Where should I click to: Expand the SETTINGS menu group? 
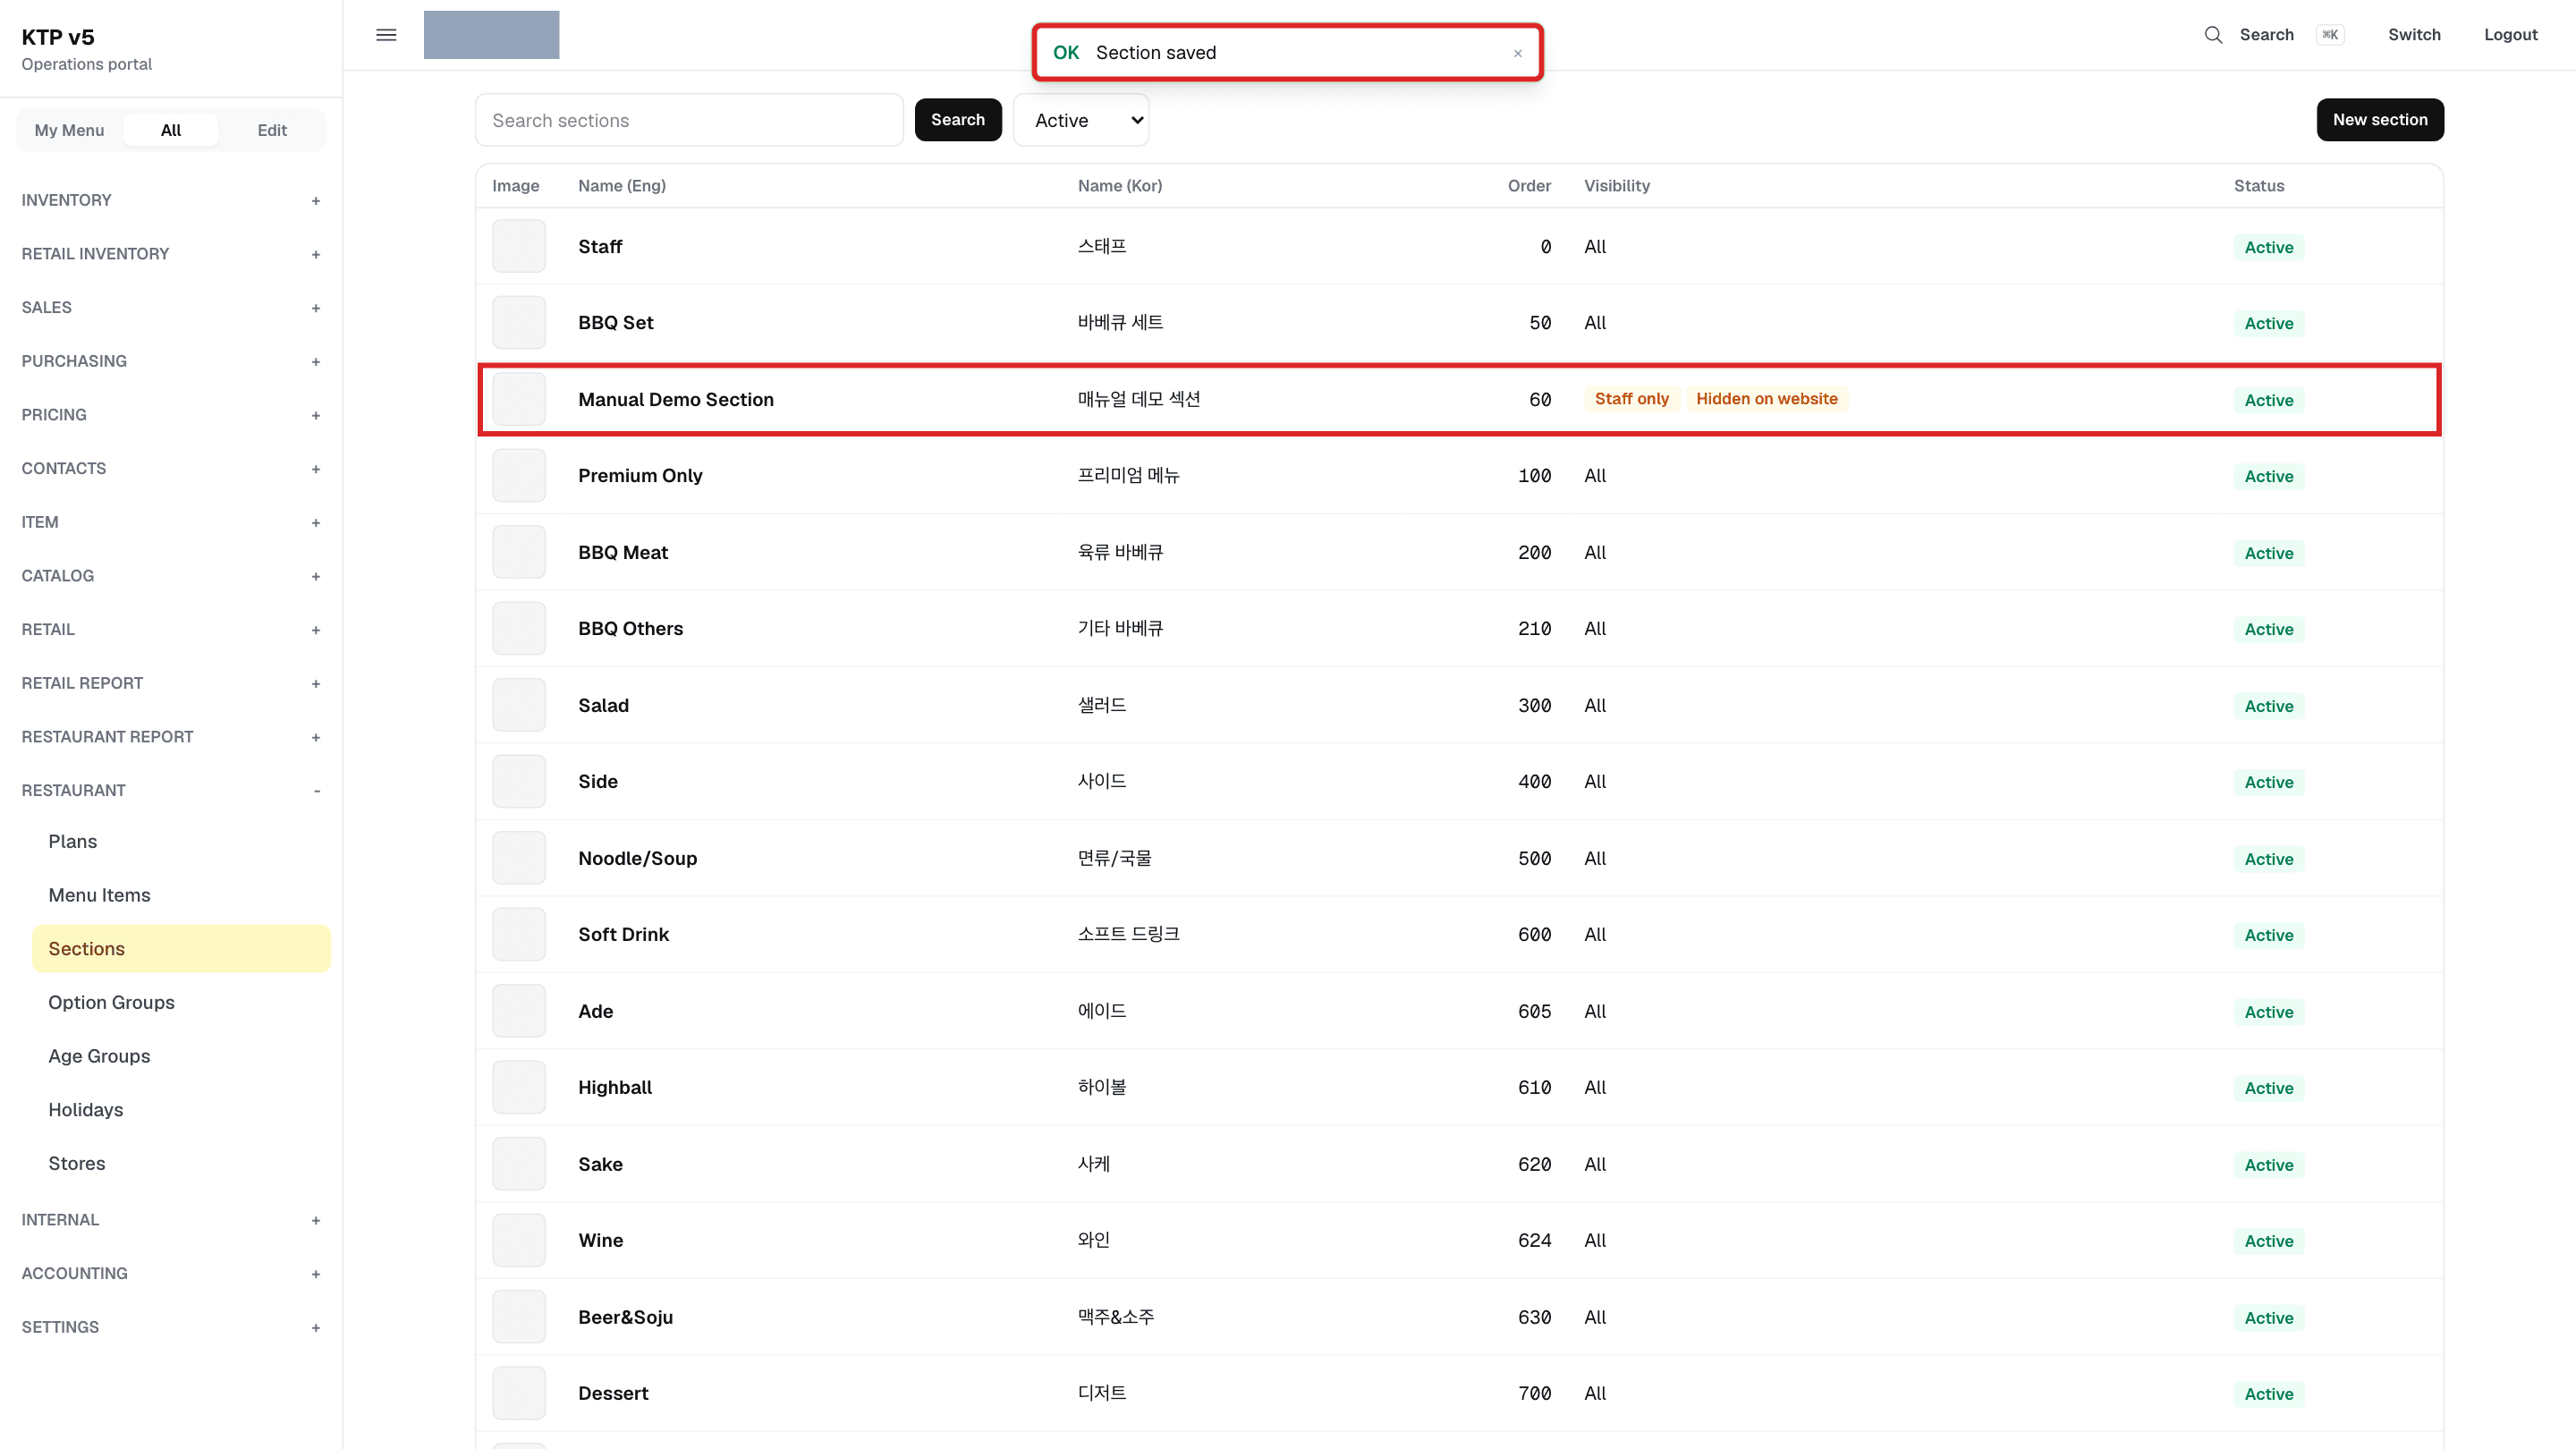171,1327
